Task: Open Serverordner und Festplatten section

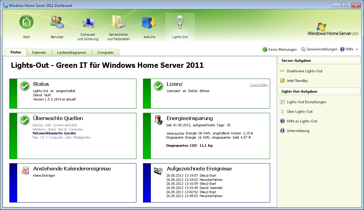Action: [x=119, y=22]
